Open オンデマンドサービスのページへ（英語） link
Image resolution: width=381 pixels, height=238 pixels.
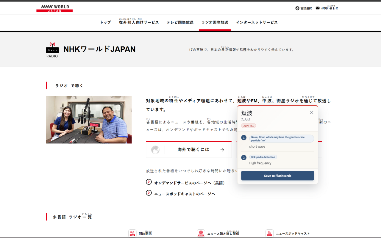pos(190,183)
